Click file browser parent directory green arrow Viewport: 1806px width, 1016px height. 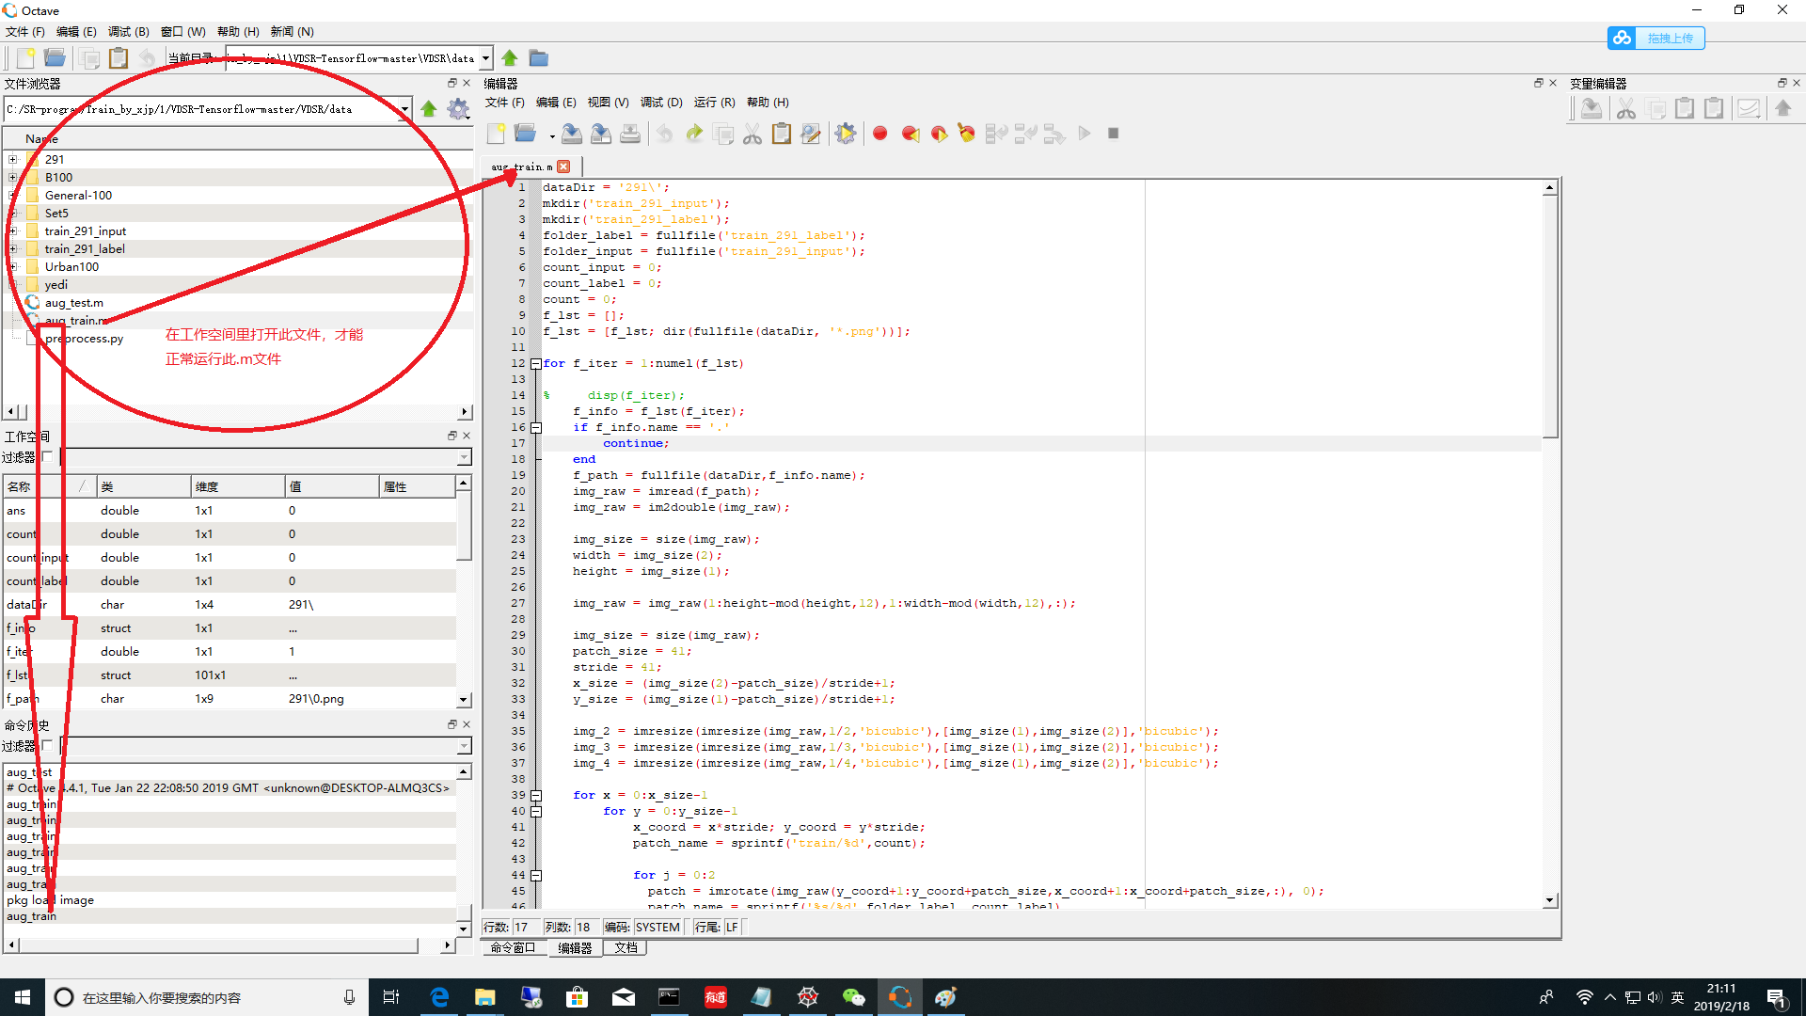[x=429, y=109]
